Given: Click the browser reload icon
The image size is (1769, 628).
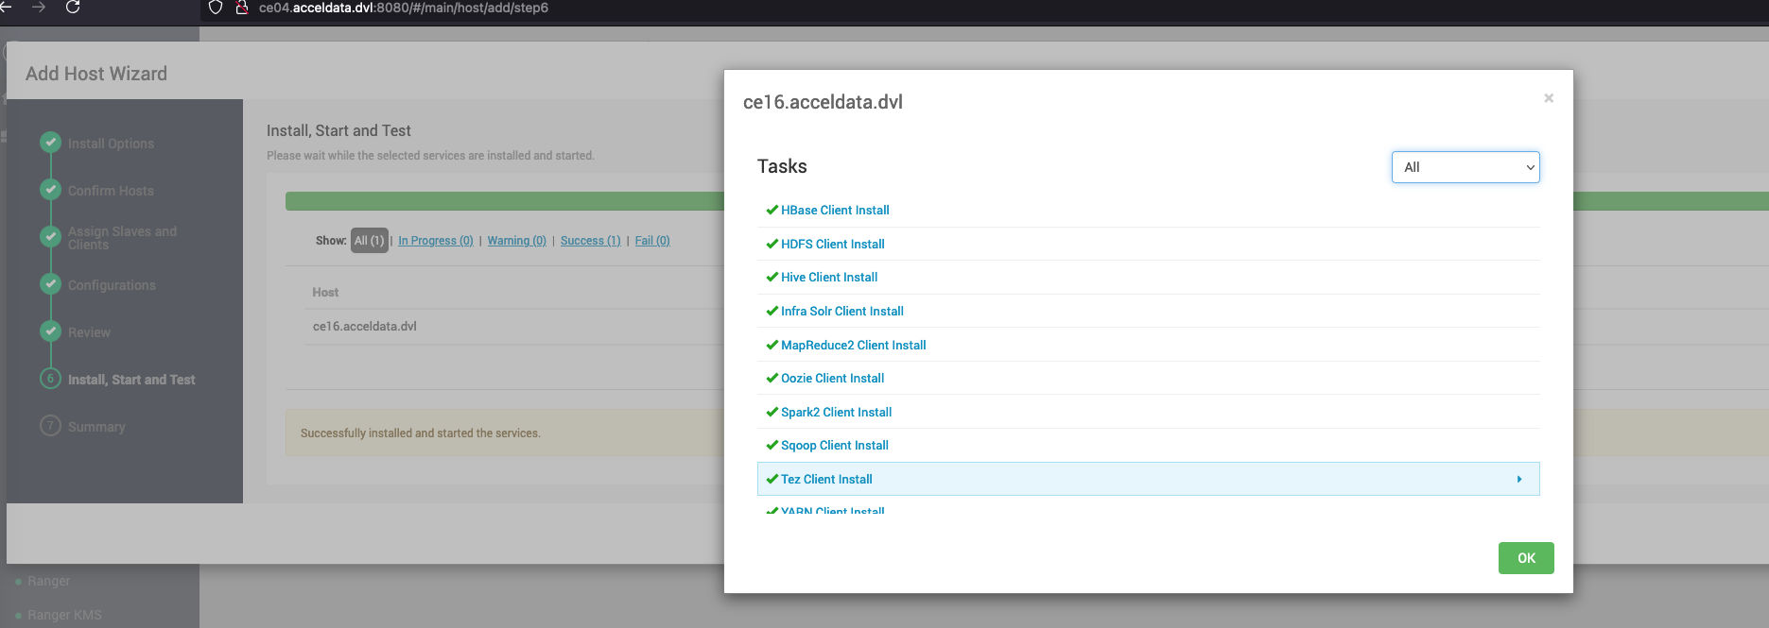Looking at the screenshot, I should (73, 7).
